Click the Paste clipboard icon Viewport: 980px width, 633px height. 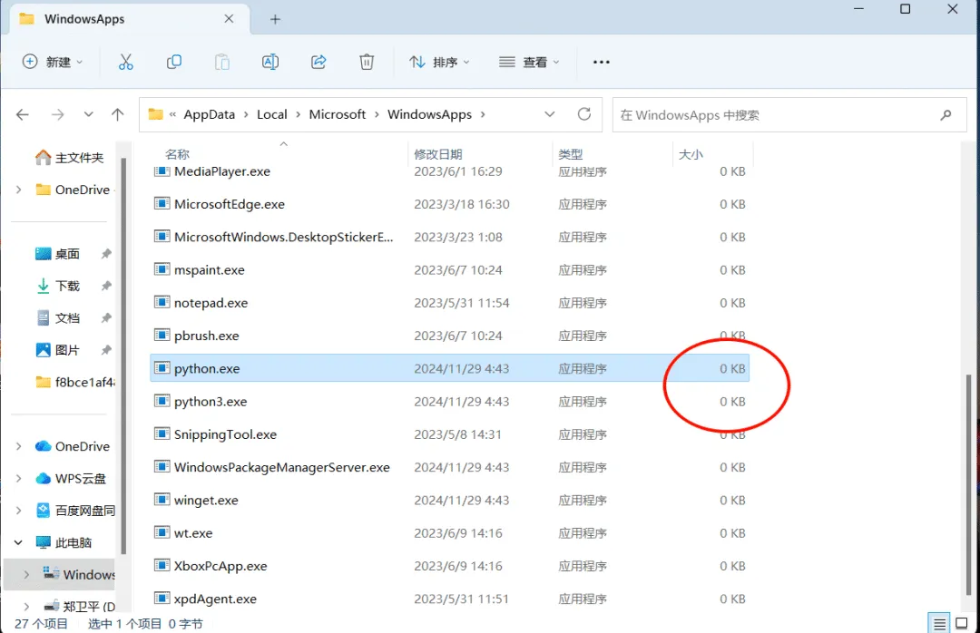[222, 62]
